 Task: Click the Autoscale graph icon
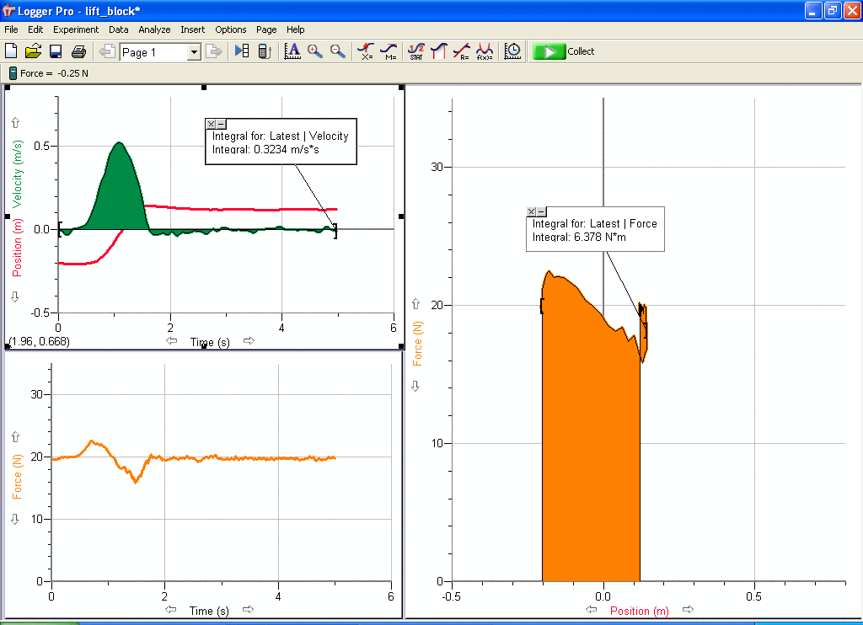tap(292, 51)
